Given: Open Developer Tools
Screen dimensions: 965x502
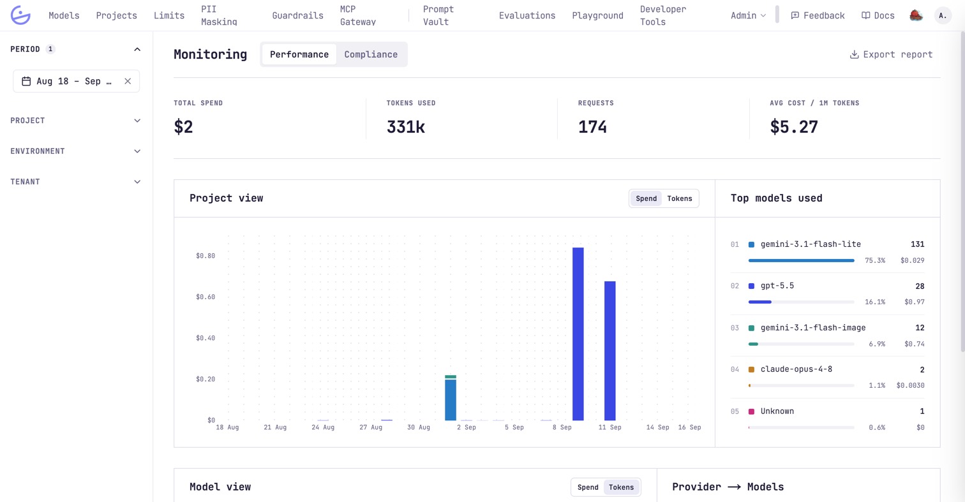Looking at the screenshot, I should (x=663, y=15).
